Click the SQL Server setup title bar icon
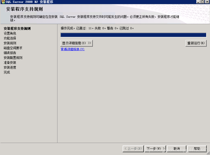This screenshot has width=210, height=155. click(x=3, y=2)
